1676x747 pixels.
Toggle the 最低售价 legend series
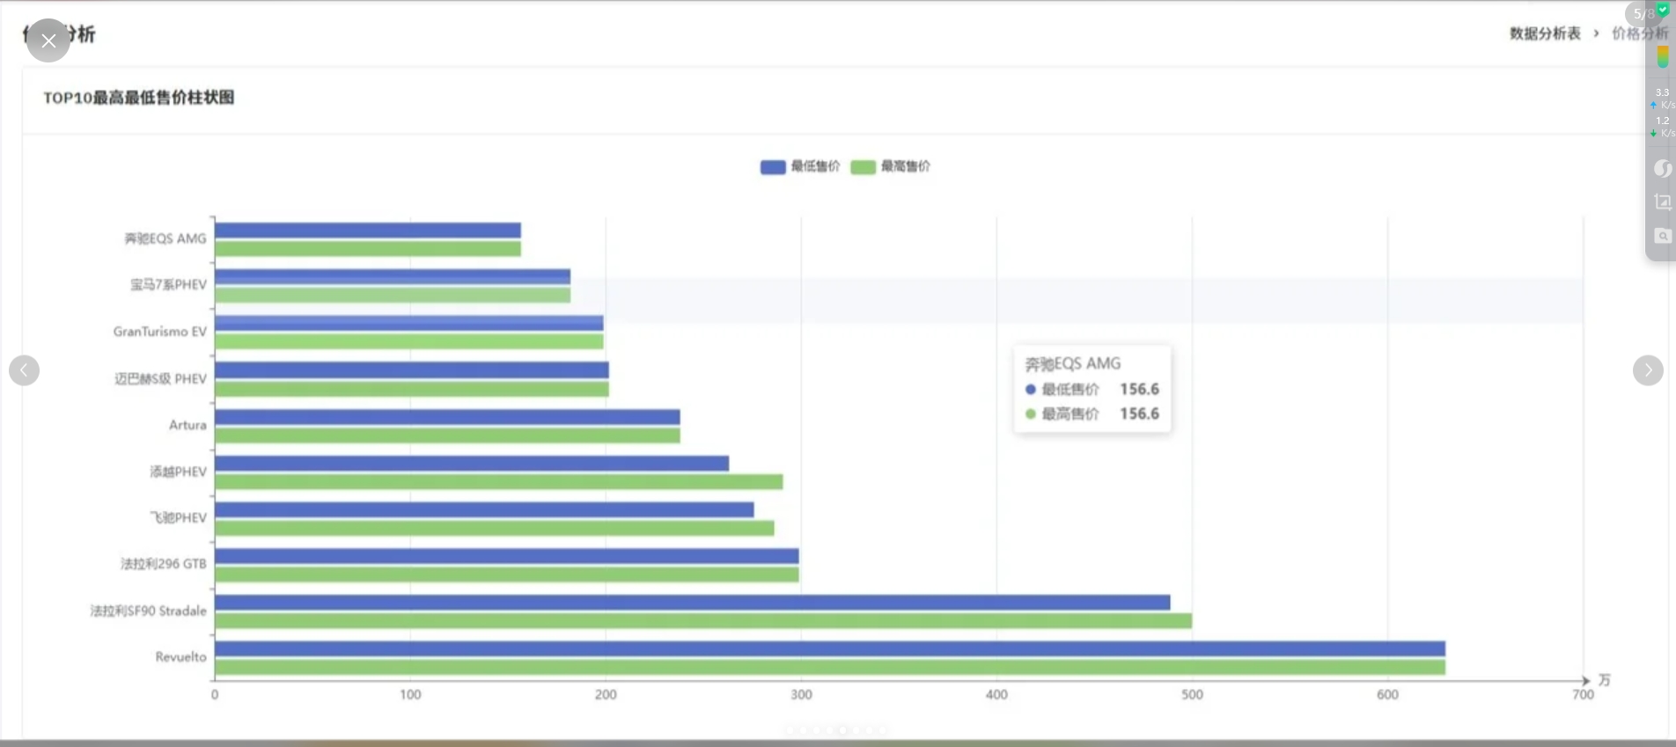click(800, 166)
